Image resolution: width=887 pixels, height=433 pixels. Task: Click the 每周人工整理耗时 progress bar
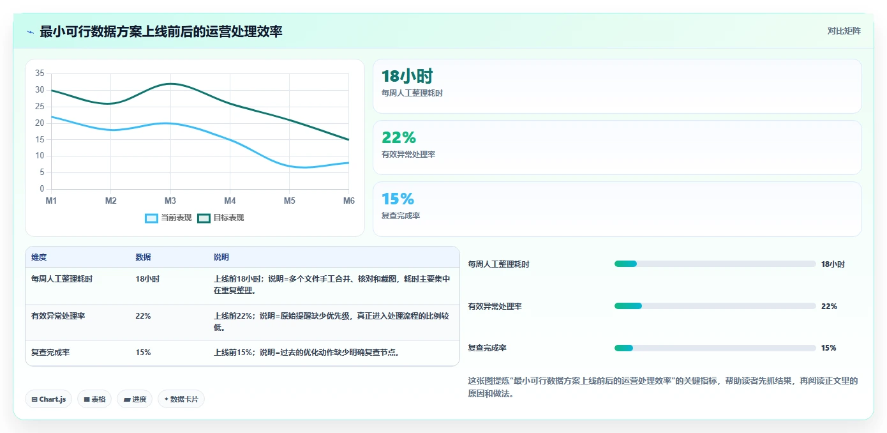715,264
